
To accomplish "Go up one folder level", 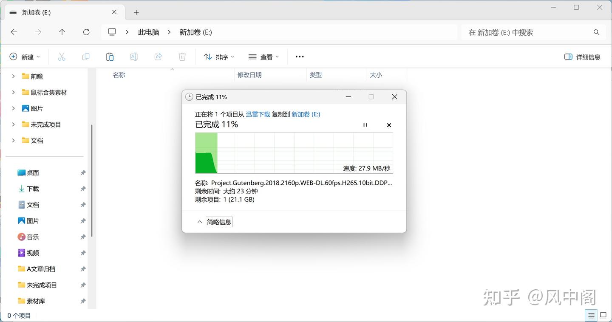I will 62,32.
